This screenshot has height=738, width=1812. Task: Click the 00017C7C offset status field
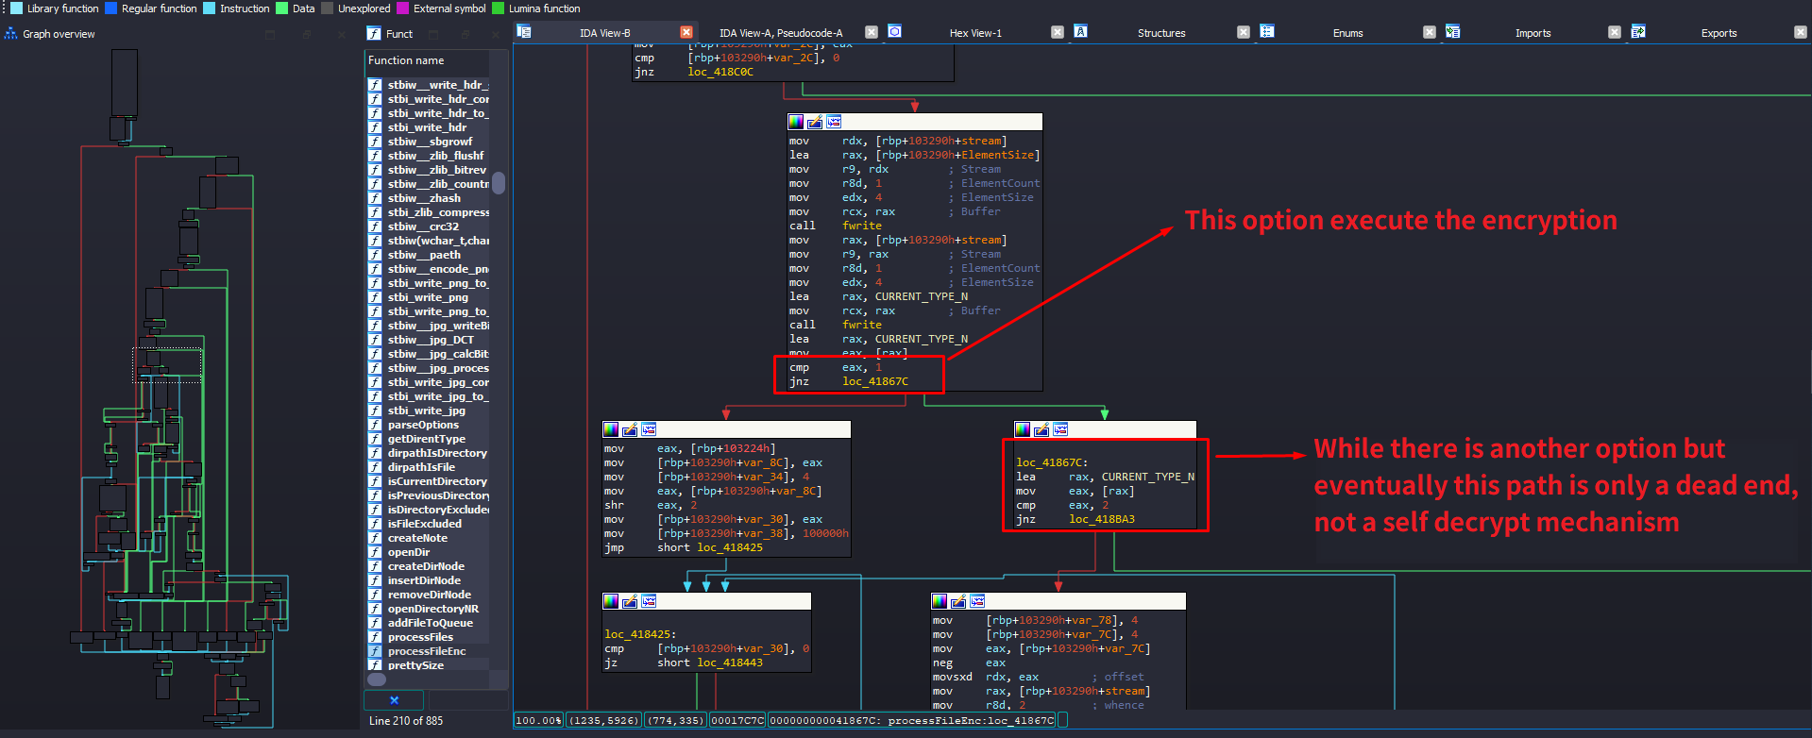point(737,720)
